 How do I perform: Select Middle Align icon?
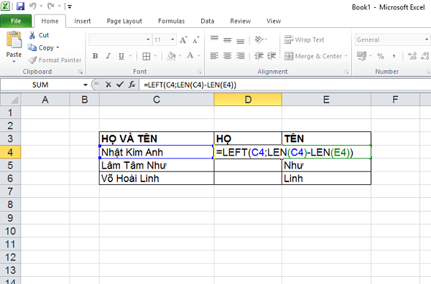227,40
